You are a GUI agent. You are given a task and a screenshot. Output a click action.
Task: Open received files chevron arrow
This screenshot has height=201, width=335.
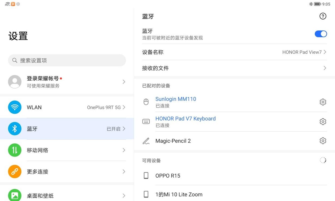click(325, 68)
